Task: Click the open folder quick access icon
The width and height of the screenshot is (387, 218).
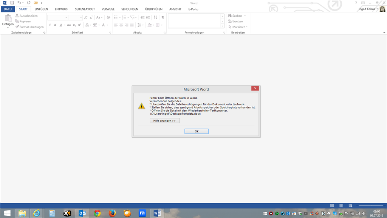Action: click(36, 3)
